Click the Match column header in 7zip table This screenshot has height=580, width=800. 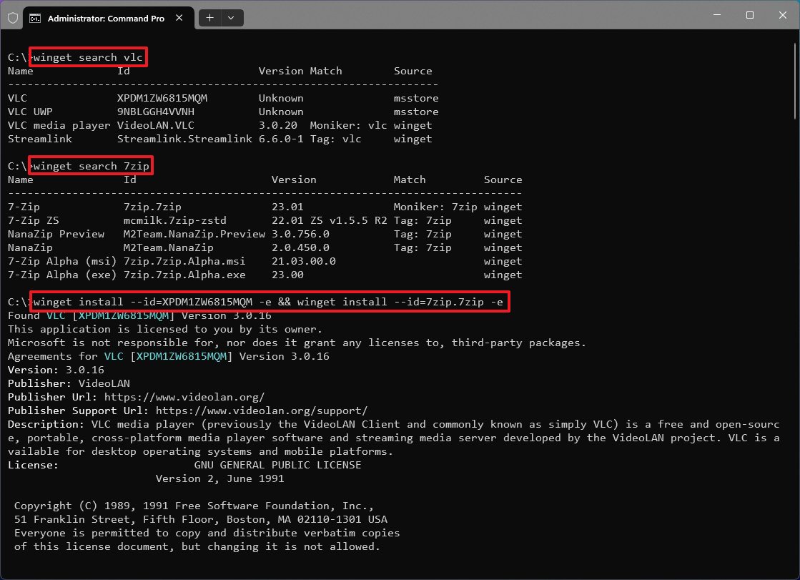(409, 180)
